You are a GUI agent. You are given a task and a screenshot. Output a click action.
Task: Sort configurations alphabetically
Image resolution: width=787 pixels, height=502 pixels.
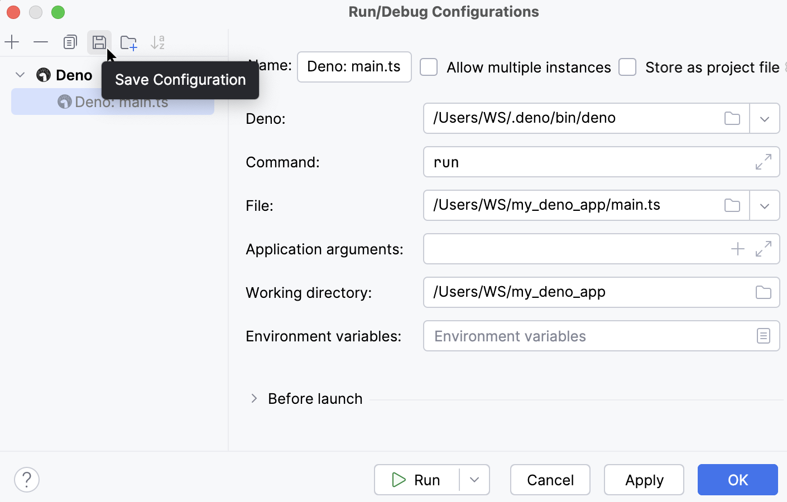(x=157, y=42)
